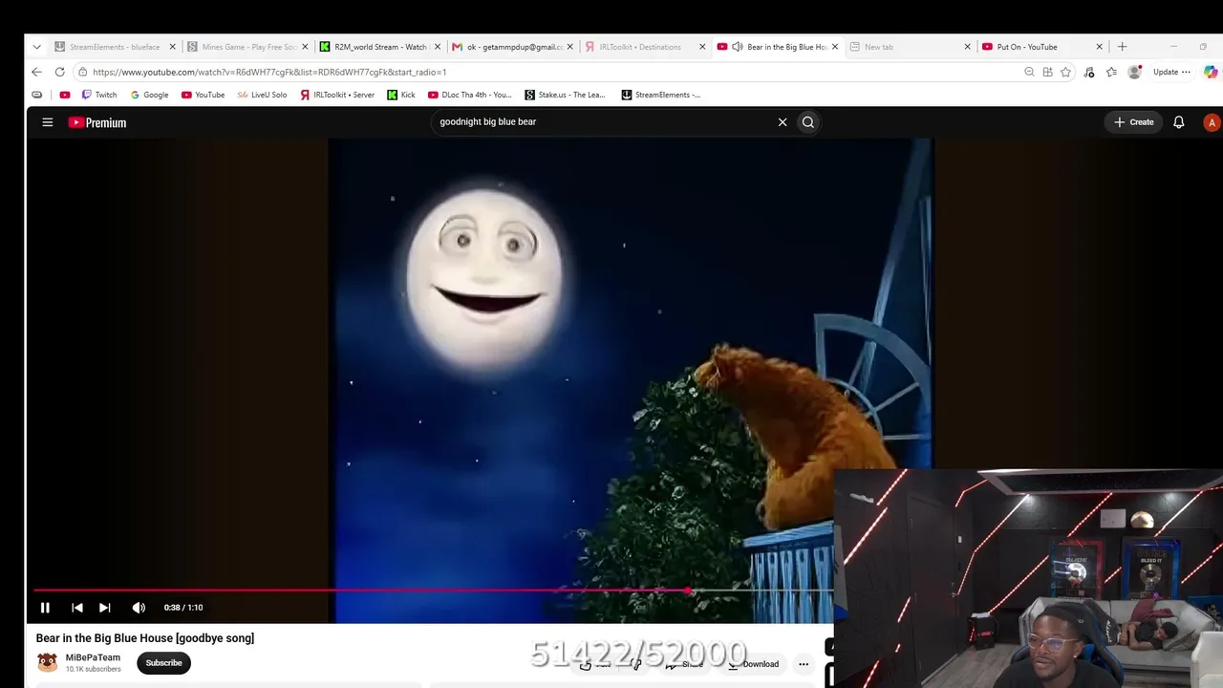
Task: Reload the page
Action: pyautogui.click(x=59, y=72)
